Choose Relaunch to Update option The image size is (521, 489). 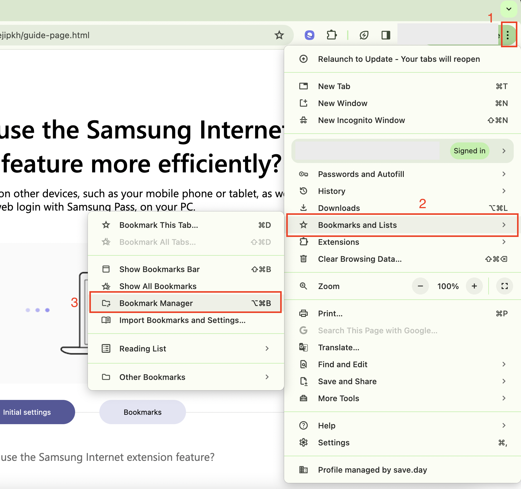(402, 59)
